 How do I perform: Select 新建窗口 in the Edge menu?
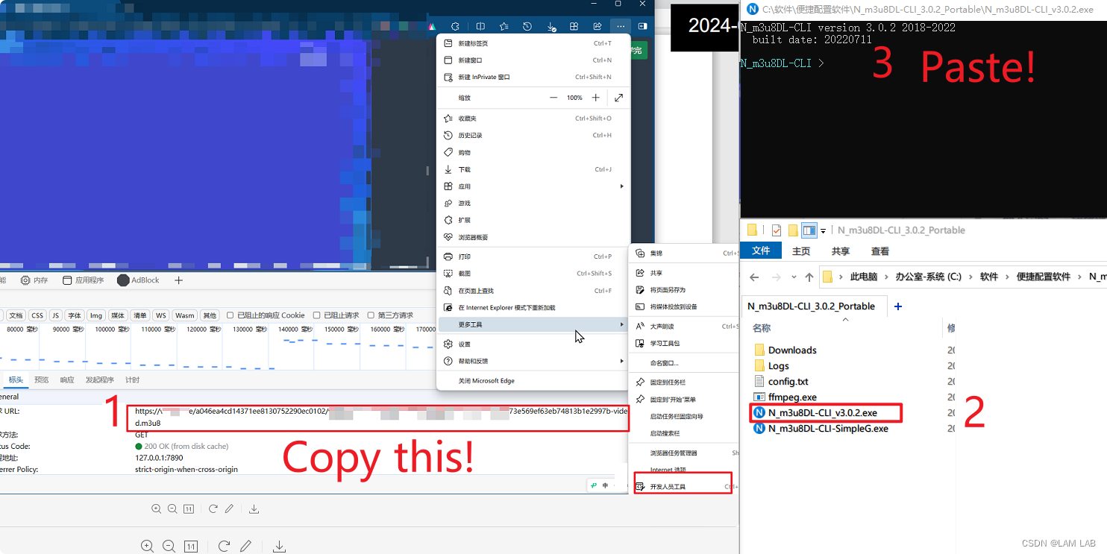point(533,60)
